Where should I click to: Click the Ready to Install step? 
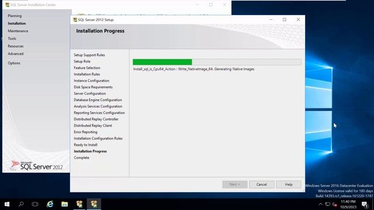coord(85,145)
